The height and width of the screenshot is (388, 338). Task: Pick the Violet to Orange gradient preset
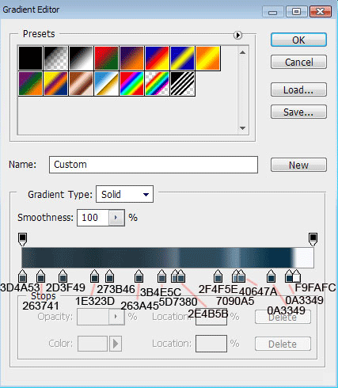131,58
